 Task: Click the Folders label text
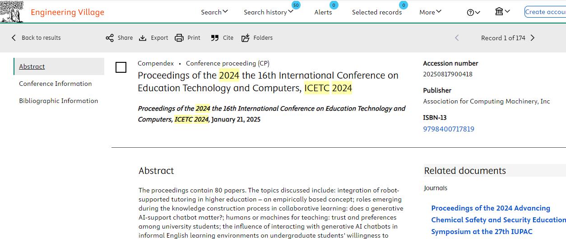click(x=263, y=38)
